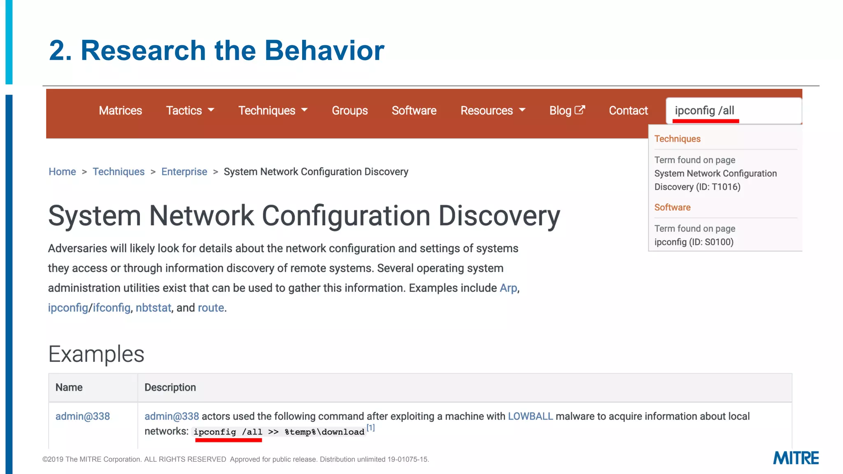Click the search box containing ipconfig /all
Screen dimensions: 843x474
pyautogui.click(x=734, y=111)
